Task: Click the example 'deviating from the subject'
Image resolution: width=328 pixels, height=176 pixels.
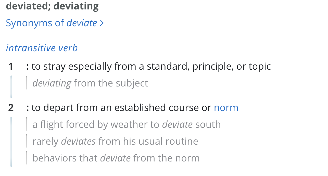Action: click(90, 83)
